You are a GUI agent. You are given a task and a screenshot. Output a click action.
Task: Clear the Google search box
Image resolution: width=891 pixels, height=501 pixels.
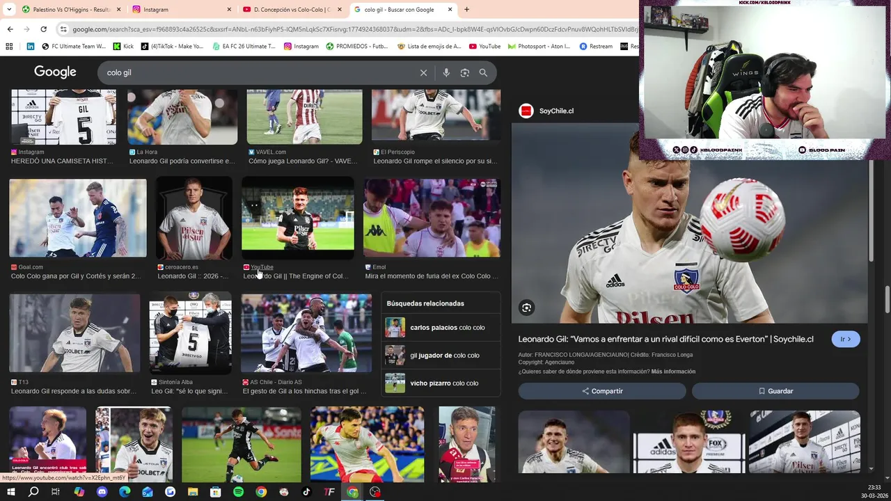click(x=423, y=72)
